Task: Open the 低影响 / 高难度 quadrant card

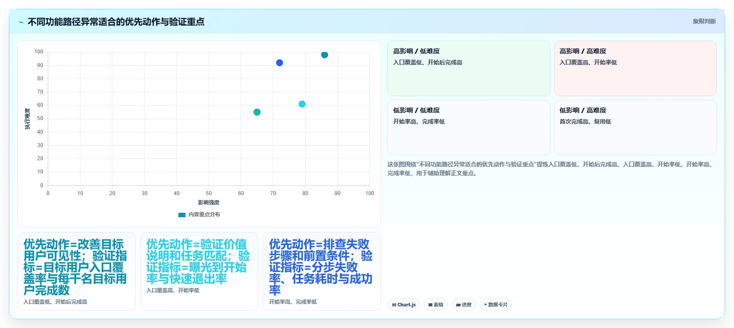Action: coord(635,127)
